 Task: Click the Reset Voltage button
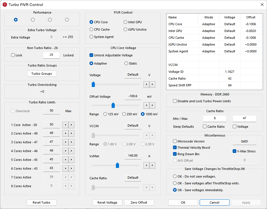click(x=107, y=202)
